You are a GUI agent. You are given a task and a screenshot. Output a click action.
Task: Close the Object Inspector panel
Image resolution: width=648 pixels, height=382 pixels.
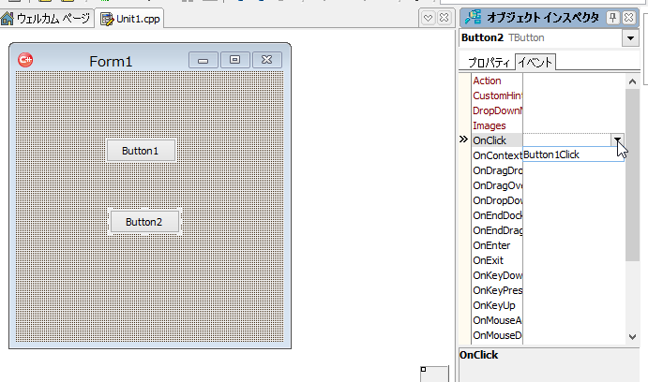point(630,18)
